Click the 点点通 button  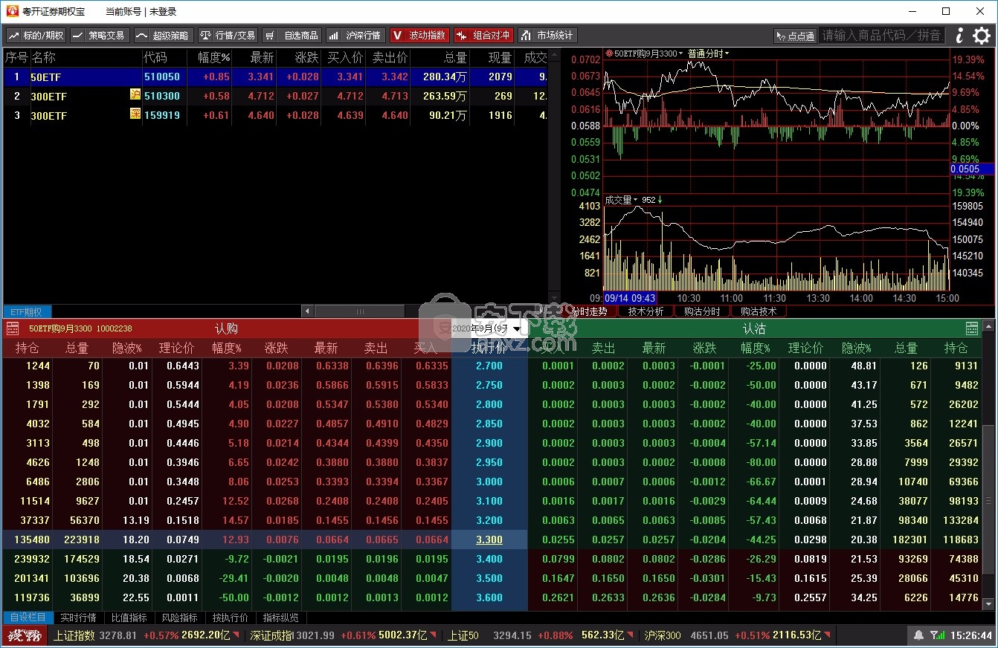[x=795, y=36]
